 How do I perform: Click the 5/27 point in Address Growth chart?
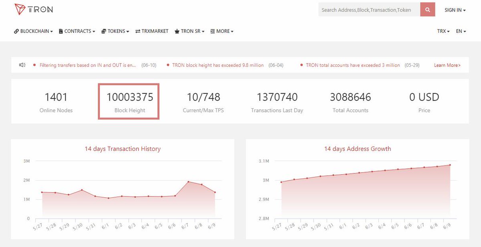[x=281, y=182]
